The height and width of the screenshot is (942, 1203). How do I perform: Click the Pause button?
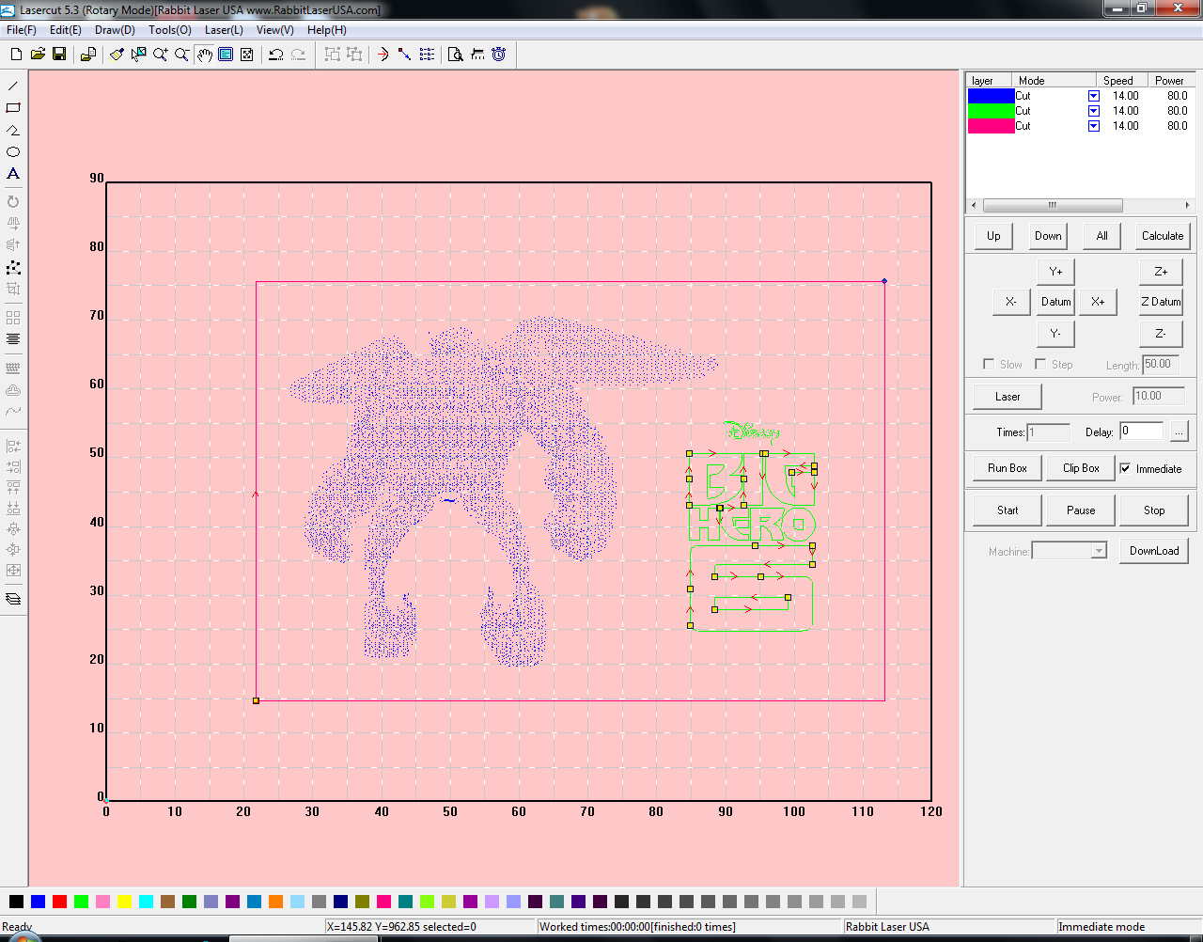pyautogui.click(x=1081, y=510)
